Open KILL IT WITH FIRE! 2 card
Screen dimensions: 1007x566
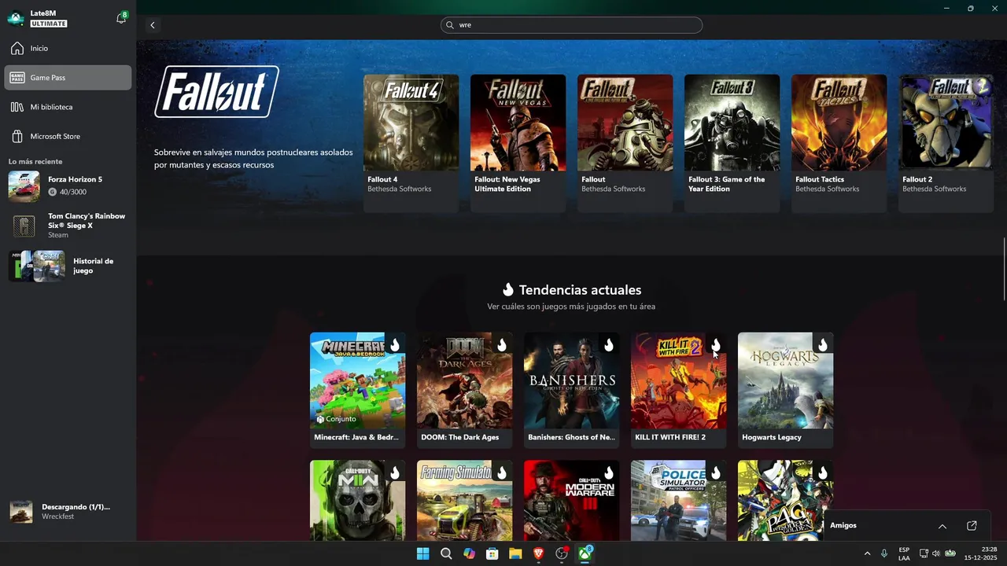678,390
